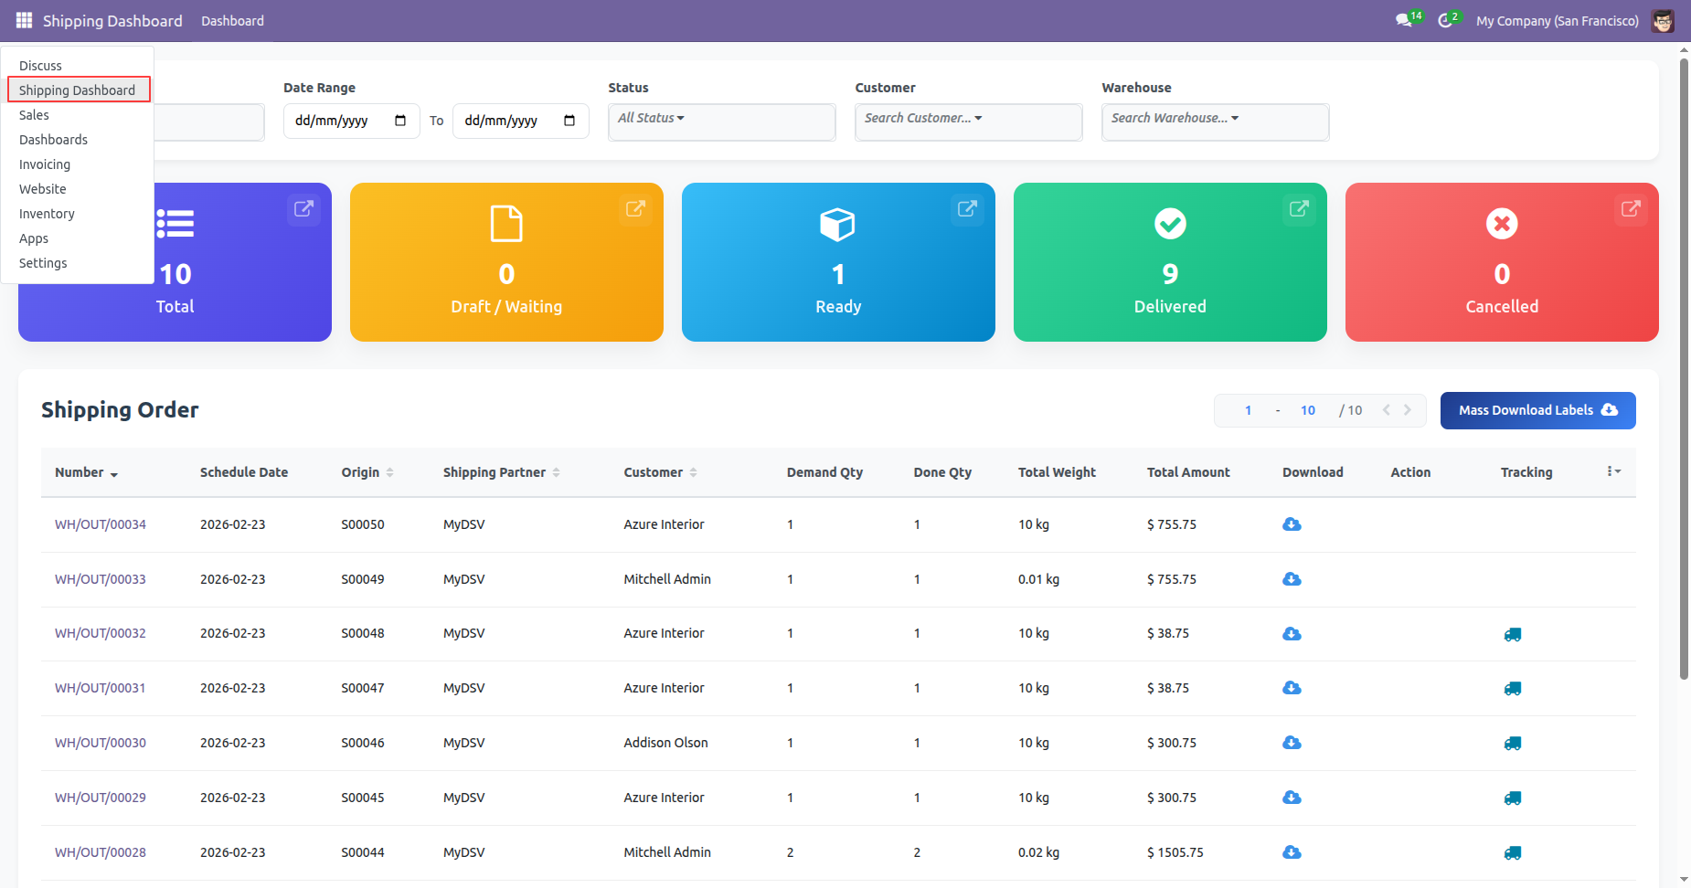The height and width of the screenshot is (888, 1691).
Task: Click Mass Download Labels button
Action: pos(1537,410)
